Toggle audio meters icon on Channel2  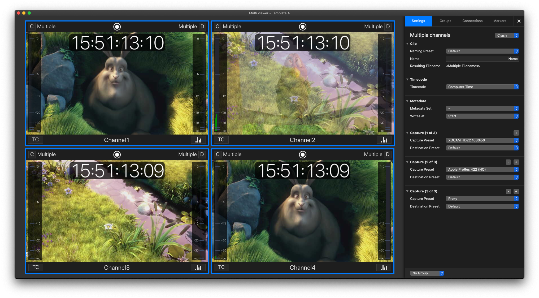[x=384, y=140]
